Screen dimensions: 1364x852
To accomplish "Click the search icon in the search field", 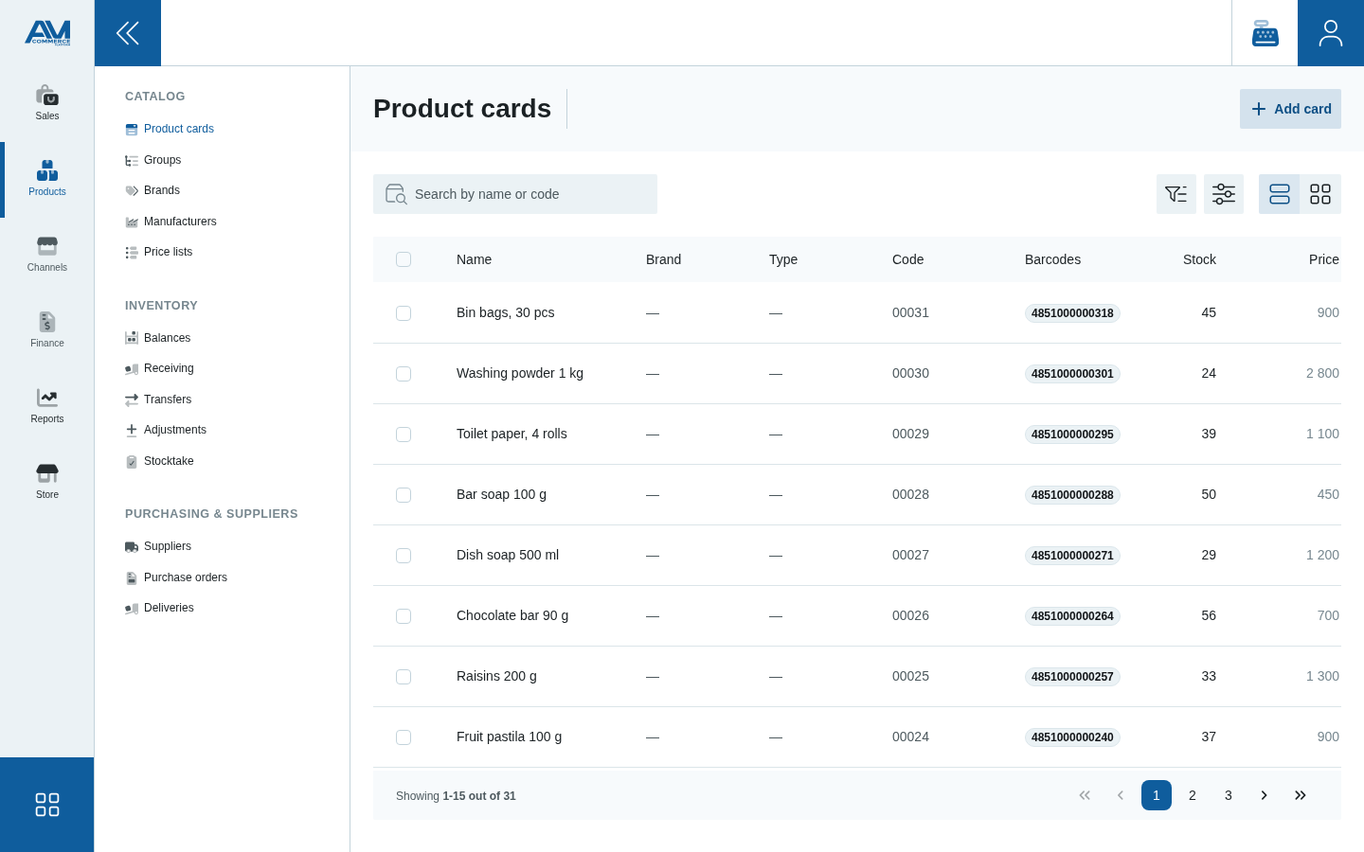I will [396, 194].
